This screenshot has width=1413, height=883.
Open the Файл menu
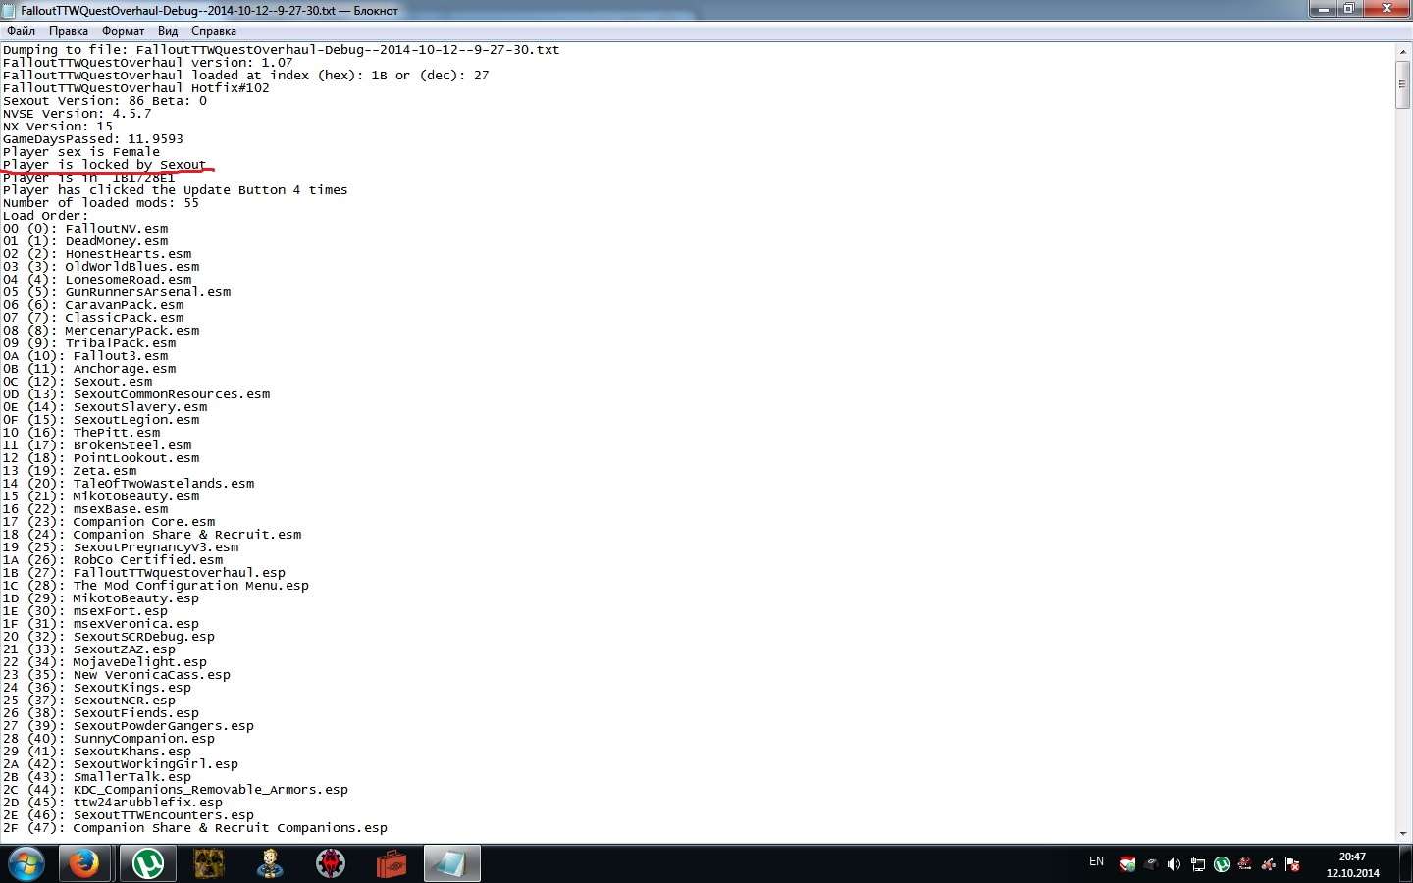point(21,31)
